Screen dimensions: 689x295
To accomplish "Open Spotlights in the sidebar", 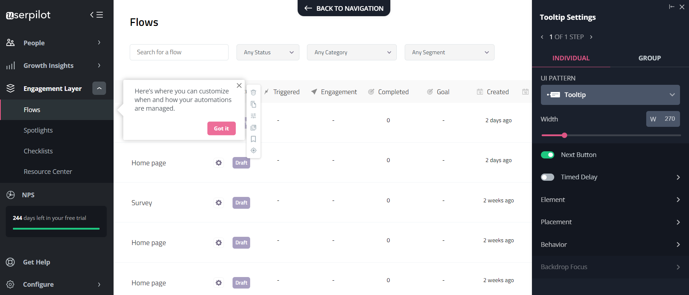I will [38, 130].
